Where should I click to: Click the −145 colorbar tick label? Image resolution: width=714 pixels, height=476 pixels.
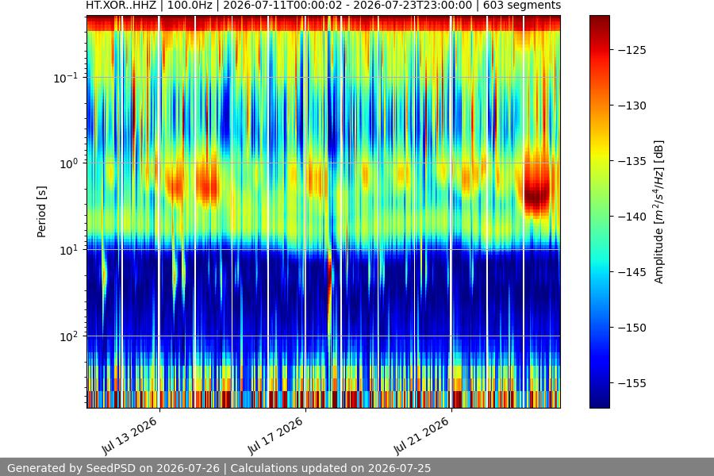point(632,272)
